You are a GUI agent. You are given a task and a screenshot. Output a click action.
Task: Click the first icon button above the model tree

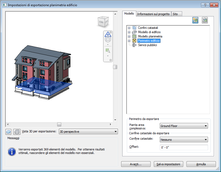click(195, 20)
